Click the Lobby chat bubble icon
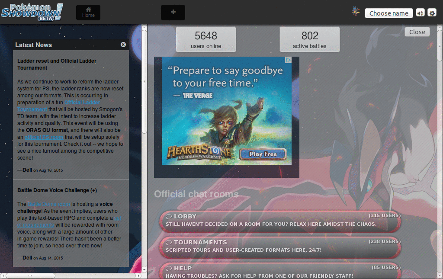 tap(169, 217)
